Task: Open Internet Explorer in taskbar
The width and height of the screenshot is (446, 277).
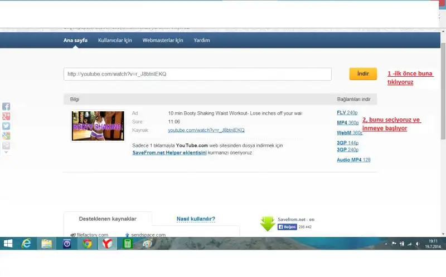Action: [26, 244]
